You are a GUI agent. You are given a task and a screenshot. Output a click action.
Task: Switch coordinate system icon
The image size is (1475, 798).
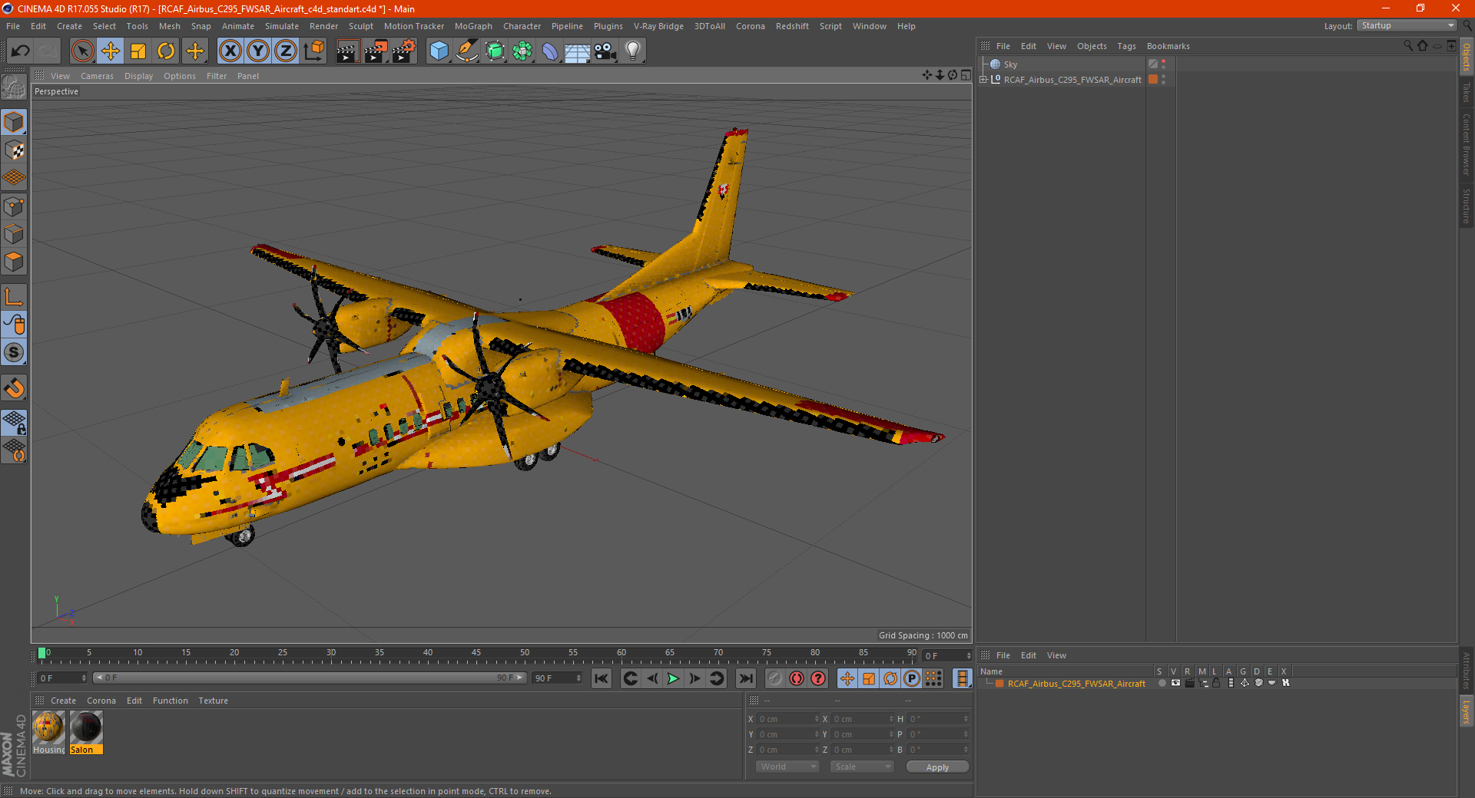coord(314,51)
